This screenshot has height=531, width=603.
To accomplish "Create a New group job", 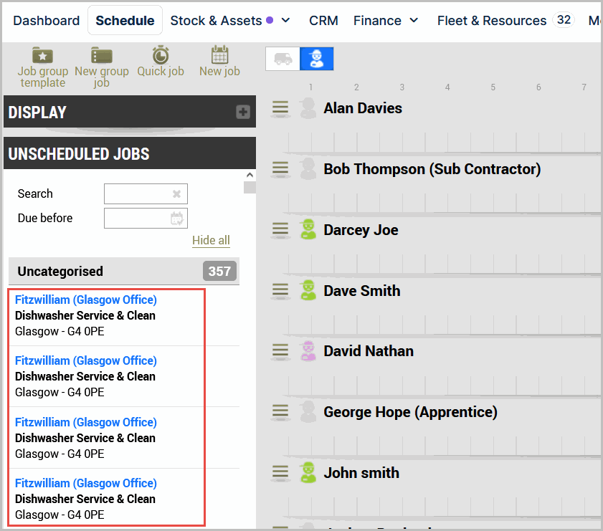I will 102,56.
